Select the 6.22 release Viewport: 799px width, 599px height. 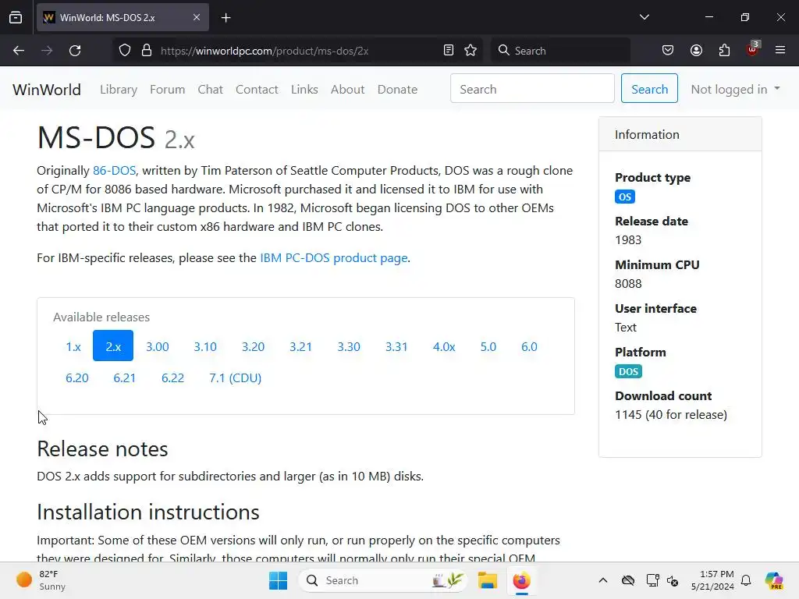click(172, 378)
